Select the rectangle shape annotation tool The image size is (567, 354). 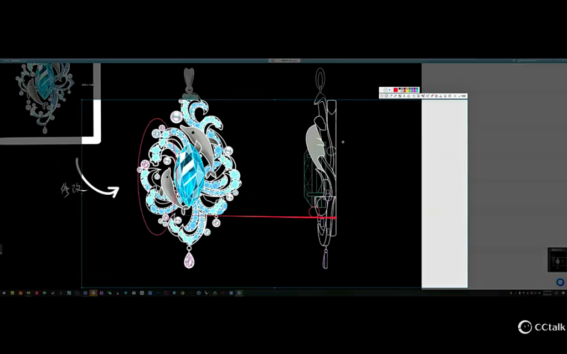pyautogui.click(x=382, y=96)
